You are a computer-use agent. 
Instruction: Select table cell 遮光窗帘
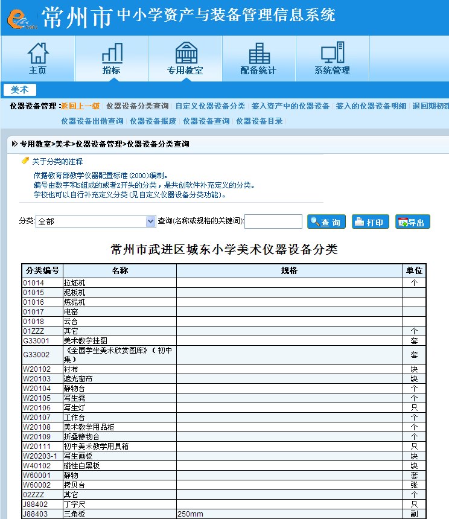pos(119,378)
